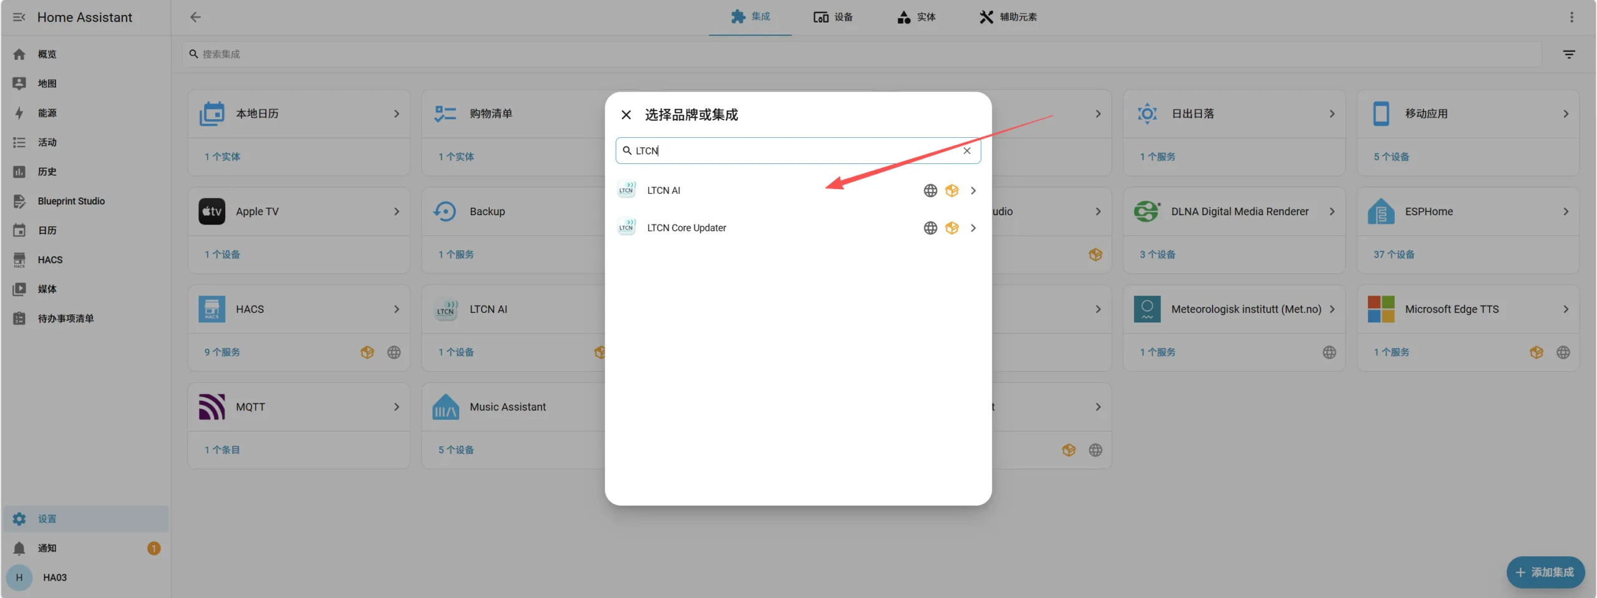Click the 添加集成 button

pos(1545,572)
